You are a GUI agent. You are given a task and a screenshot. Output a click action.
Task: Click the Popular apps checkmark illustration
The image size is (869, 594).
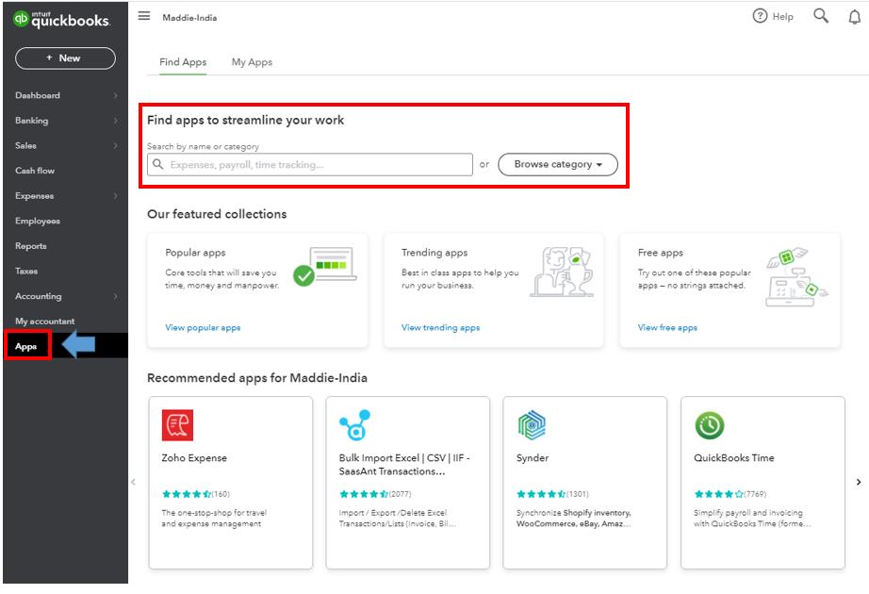click(x=325, y=268)
